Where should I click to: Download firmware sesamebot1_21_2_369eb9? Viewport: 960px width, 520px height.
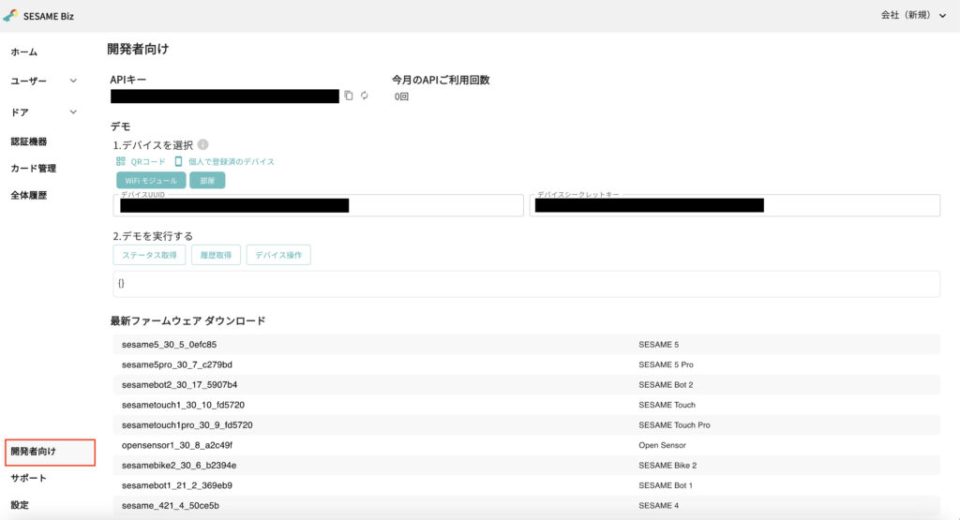tap(177, 485)
